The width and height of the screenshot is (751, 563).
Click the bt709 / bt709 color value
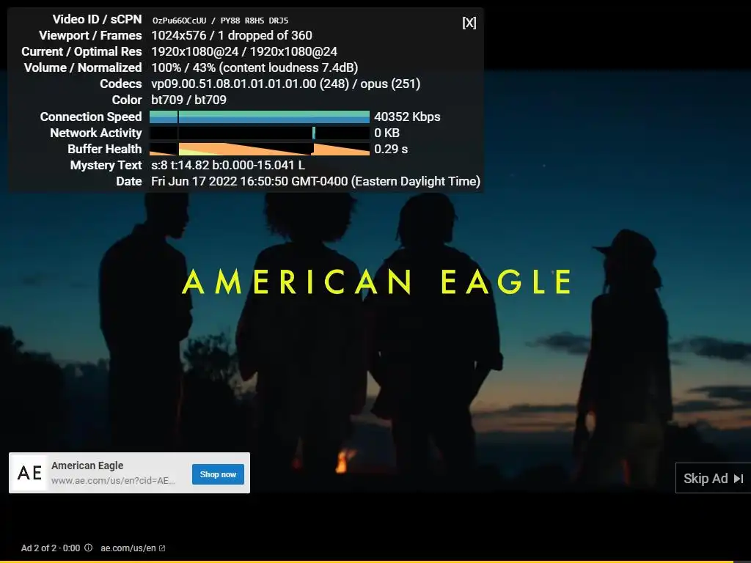[188, 100]
